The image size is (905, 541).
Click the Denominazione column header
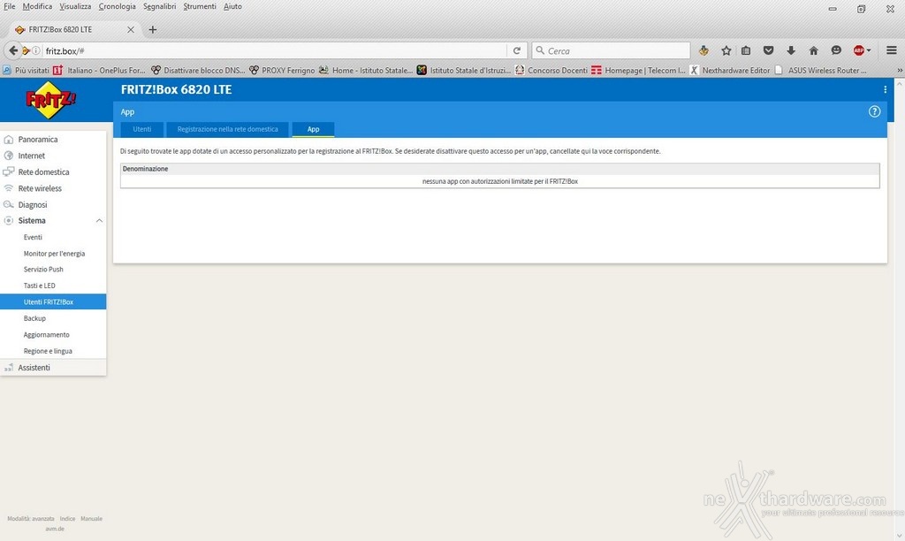coord(146,169)
